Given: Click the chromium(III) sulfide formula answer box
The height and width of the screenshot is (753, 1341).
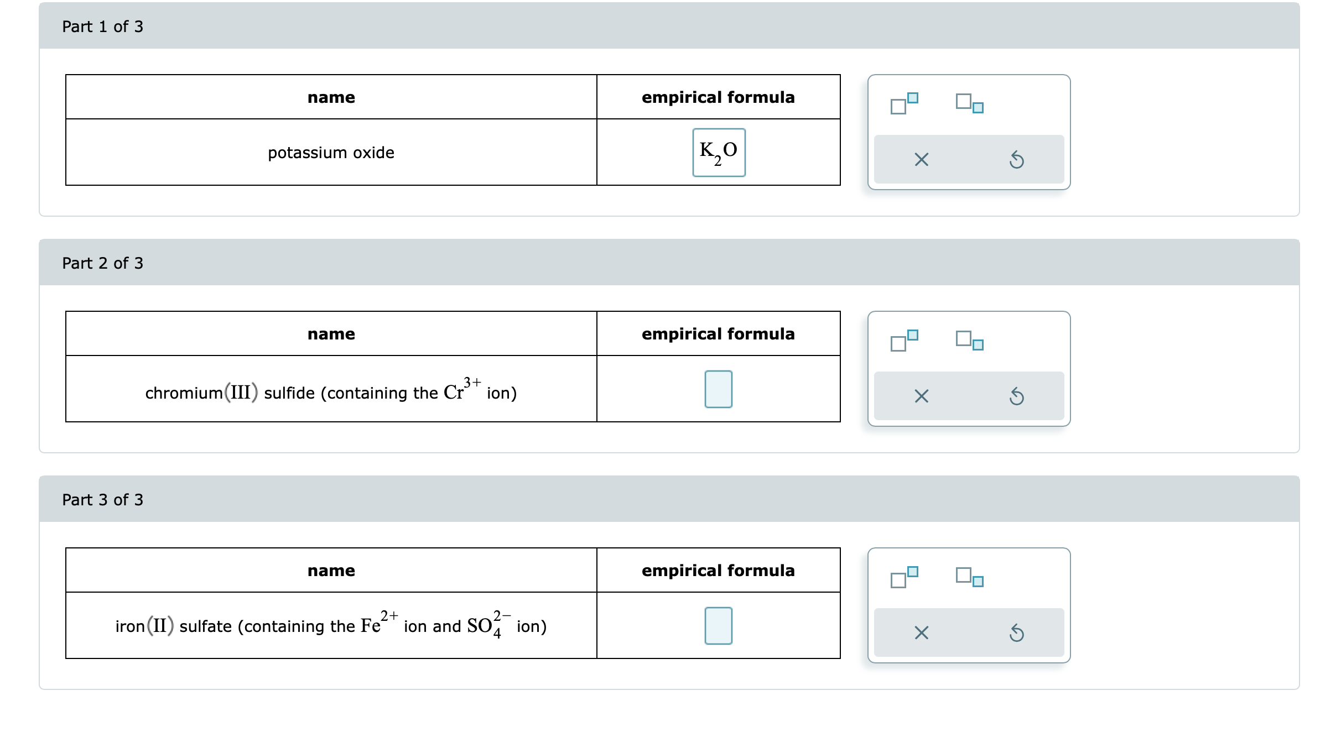Looking at the screenshot, I should point(718,389).
